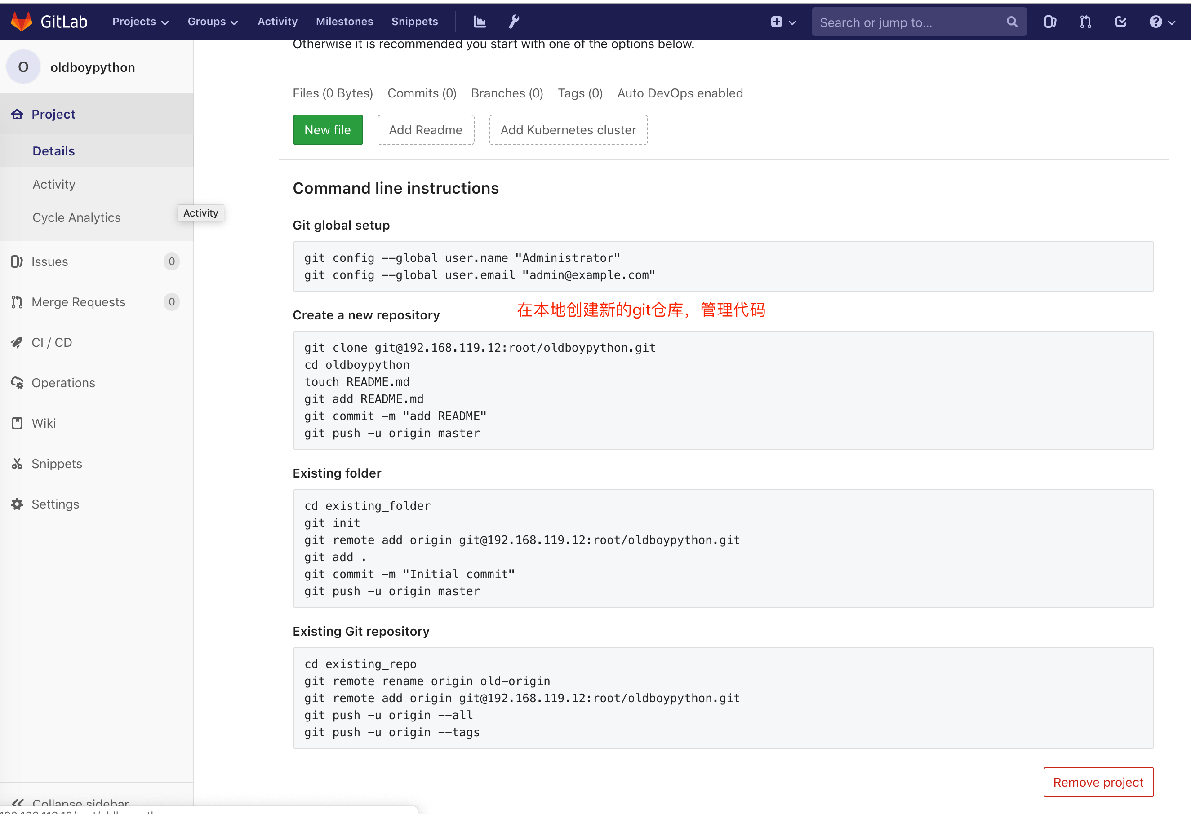The width and height of the screenshot is (1191, 814).
Task: Expand the Groups dropdown menu
Action: [x=213, y=22]
